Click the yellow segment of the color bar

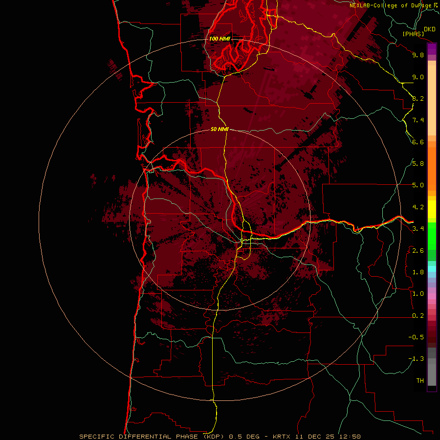[432, 209]
